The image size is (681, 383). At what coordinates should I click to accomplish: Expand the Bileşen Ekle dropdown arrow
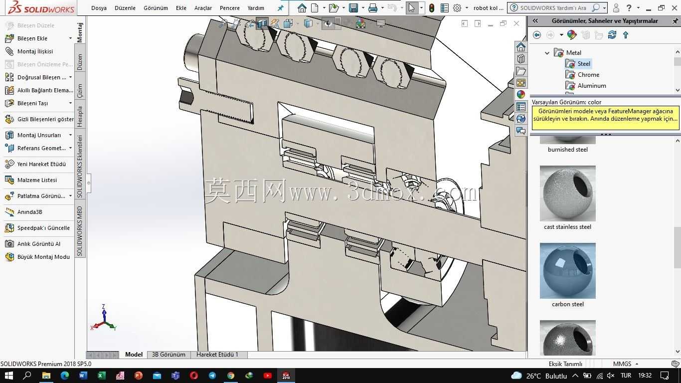[70, 38]
